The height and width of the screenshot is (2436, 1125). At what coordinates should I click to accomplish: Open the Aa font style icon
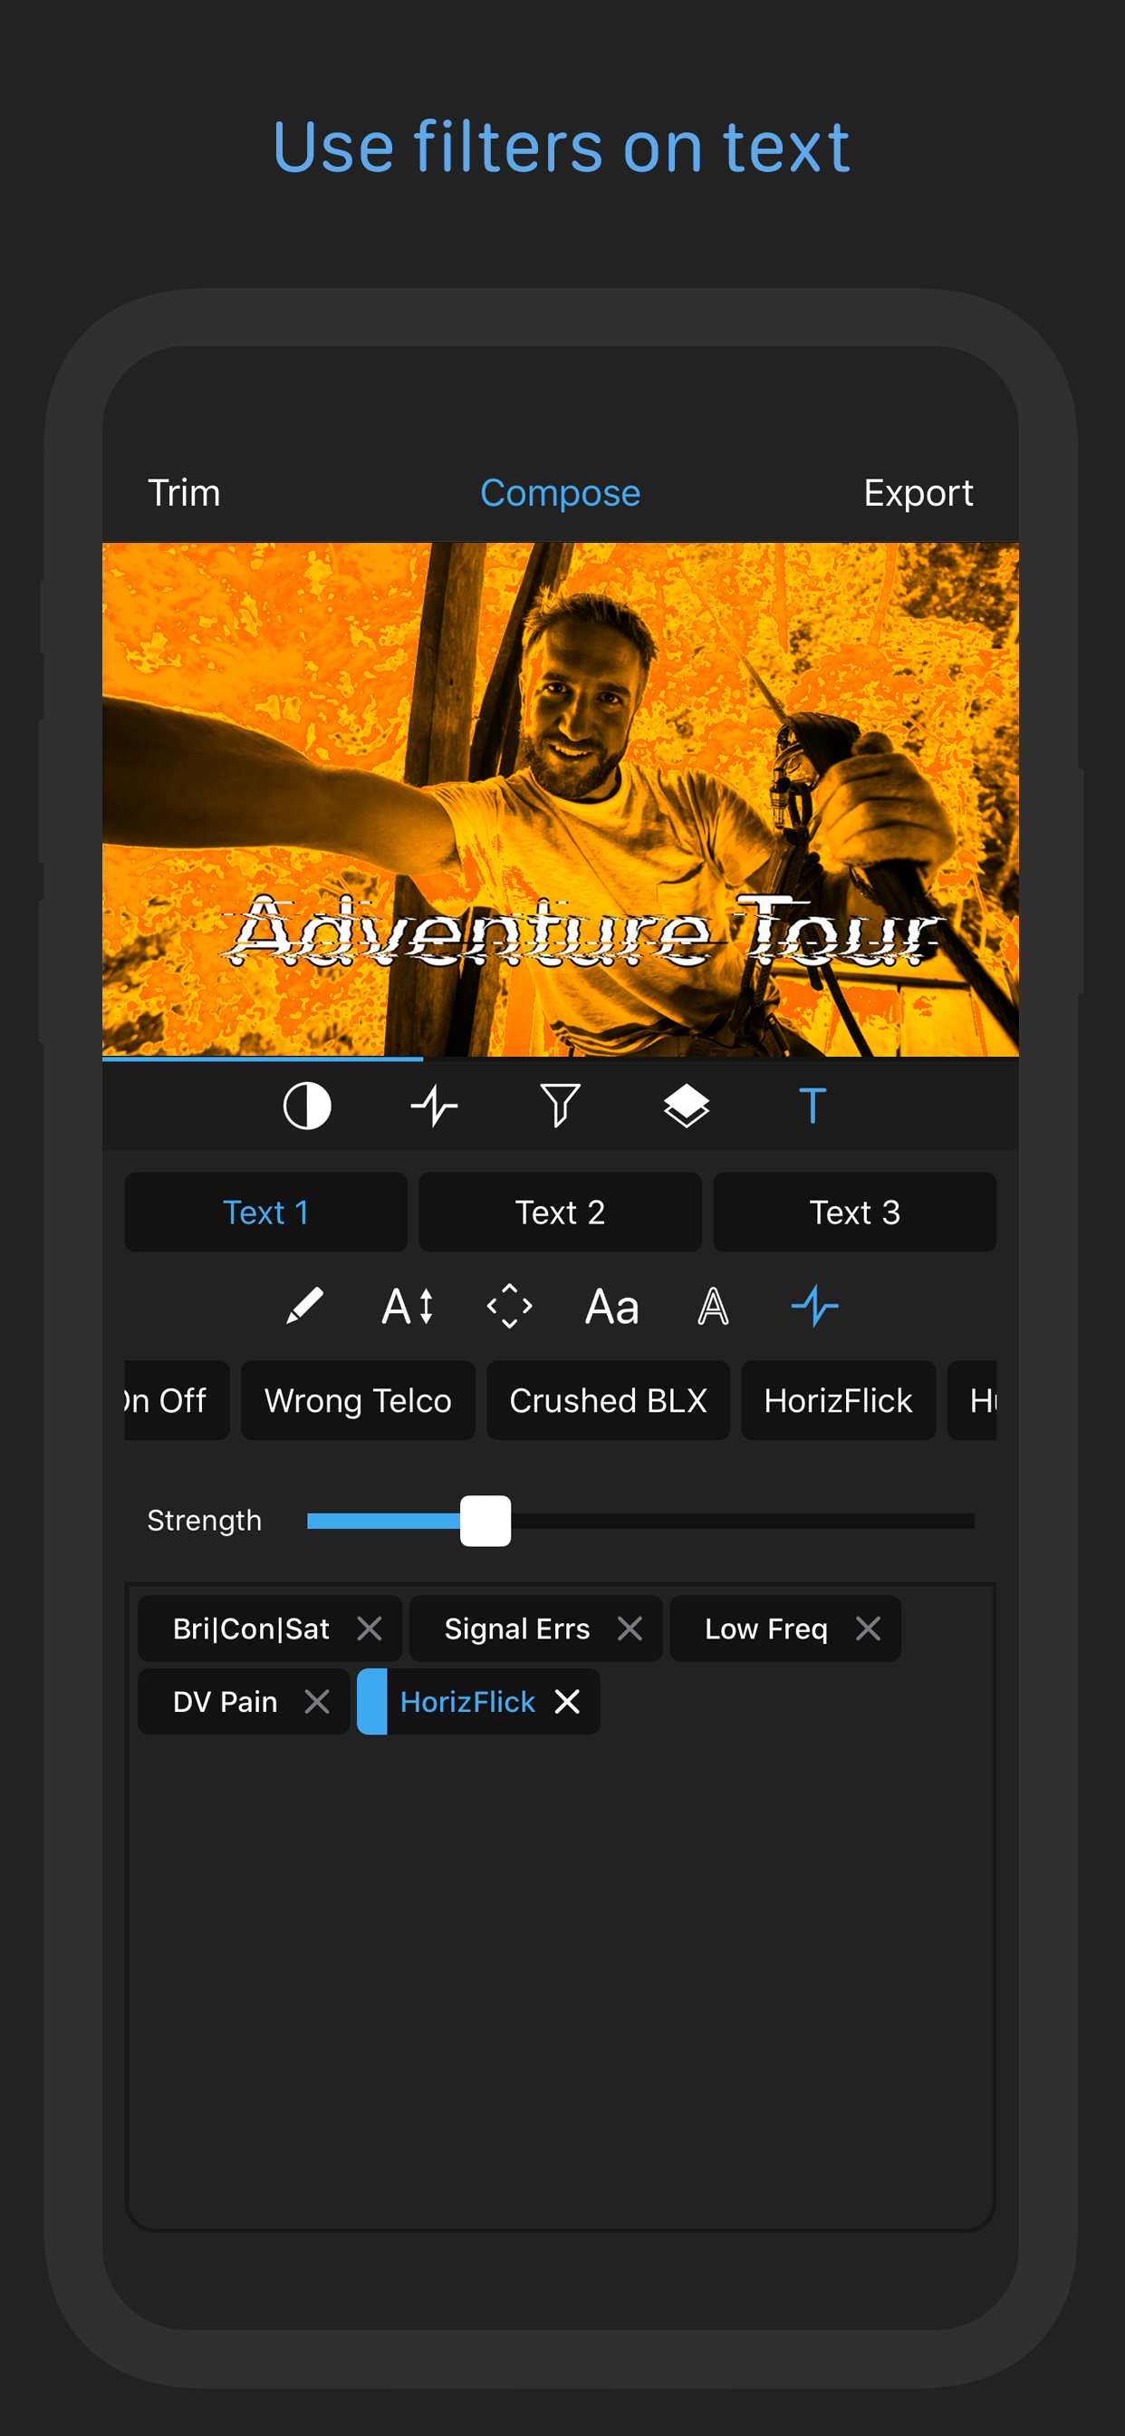(611, 1307)
